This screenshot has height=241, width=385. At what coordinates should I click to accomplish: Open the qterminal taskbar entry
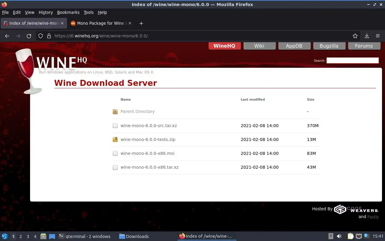[x=85, y=236]
